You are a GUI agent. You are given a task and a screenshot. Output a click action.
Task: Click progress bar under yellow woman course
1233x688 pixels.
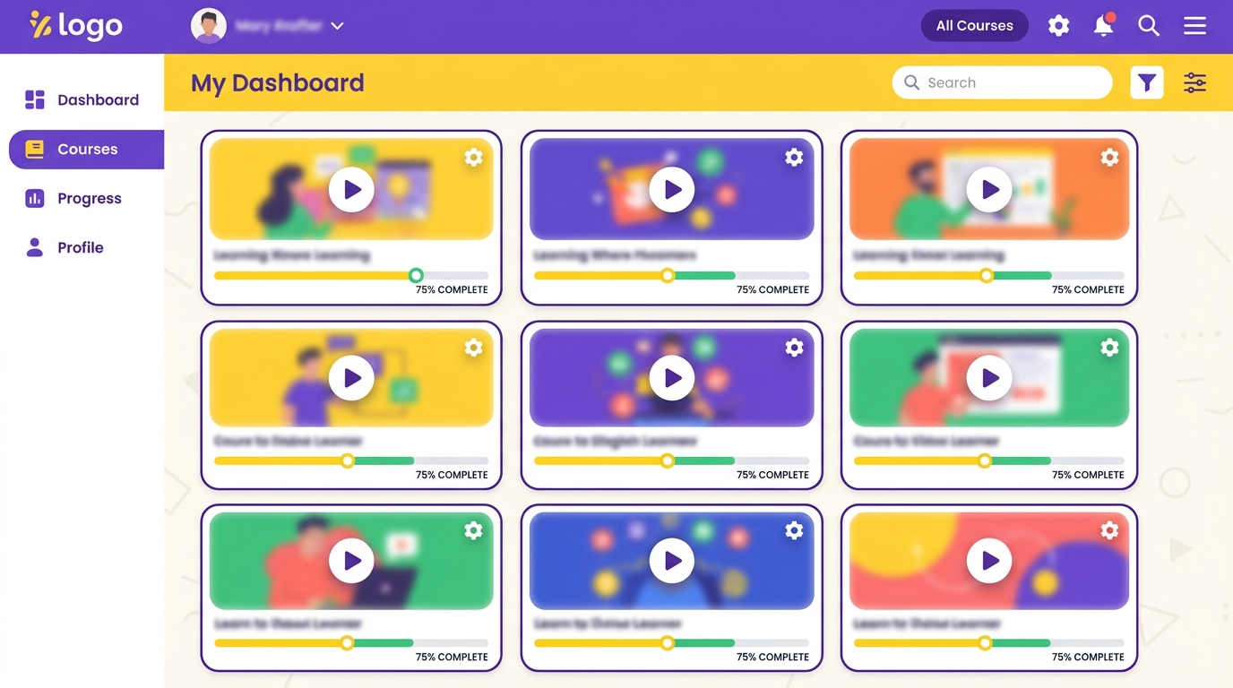pos(351,275)
